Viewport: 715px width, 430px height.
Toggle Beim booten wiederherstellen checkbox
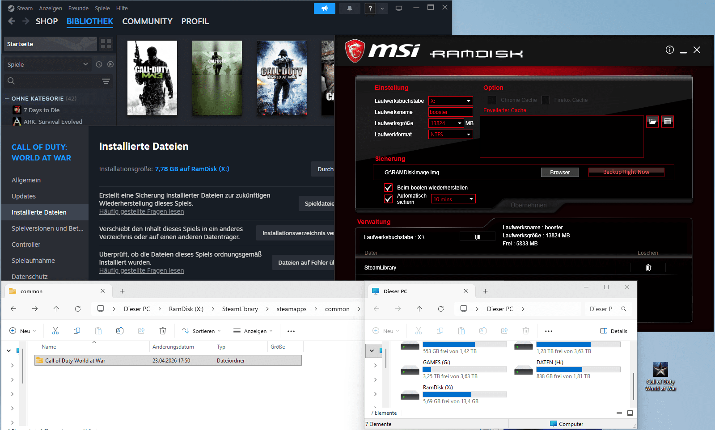click(389, 188)
